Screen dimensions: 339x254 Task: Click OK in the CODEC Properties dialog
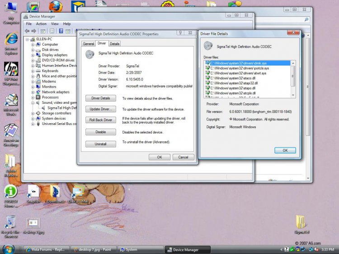(160, 157)
